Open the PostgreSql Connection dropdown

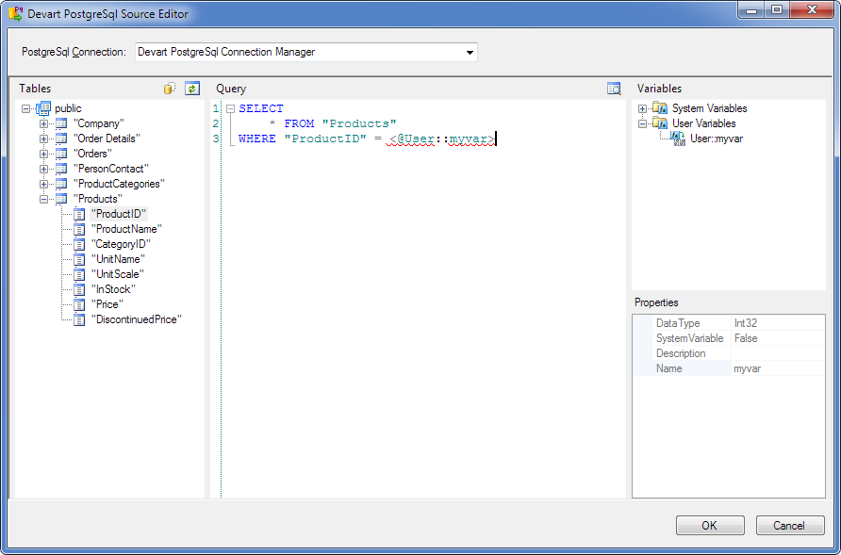click(x=470, y=53)
